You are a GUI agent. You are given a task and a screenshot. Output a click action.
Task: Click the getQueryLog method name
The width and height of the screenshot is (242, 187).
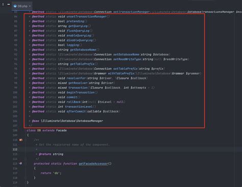pyautogui.click(x=78, y=26)
